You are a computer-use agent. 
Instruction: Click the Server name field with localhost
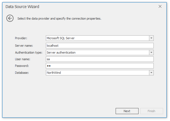click(100, 46)
